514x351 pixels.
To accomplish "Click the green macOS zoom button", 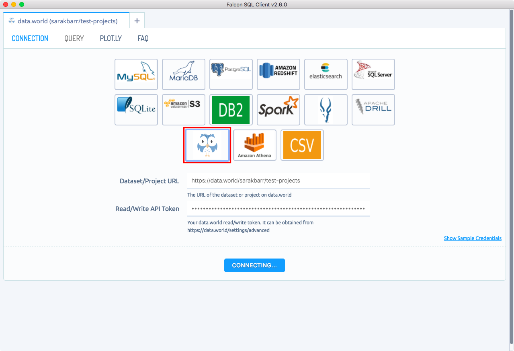I will [22, 4].
